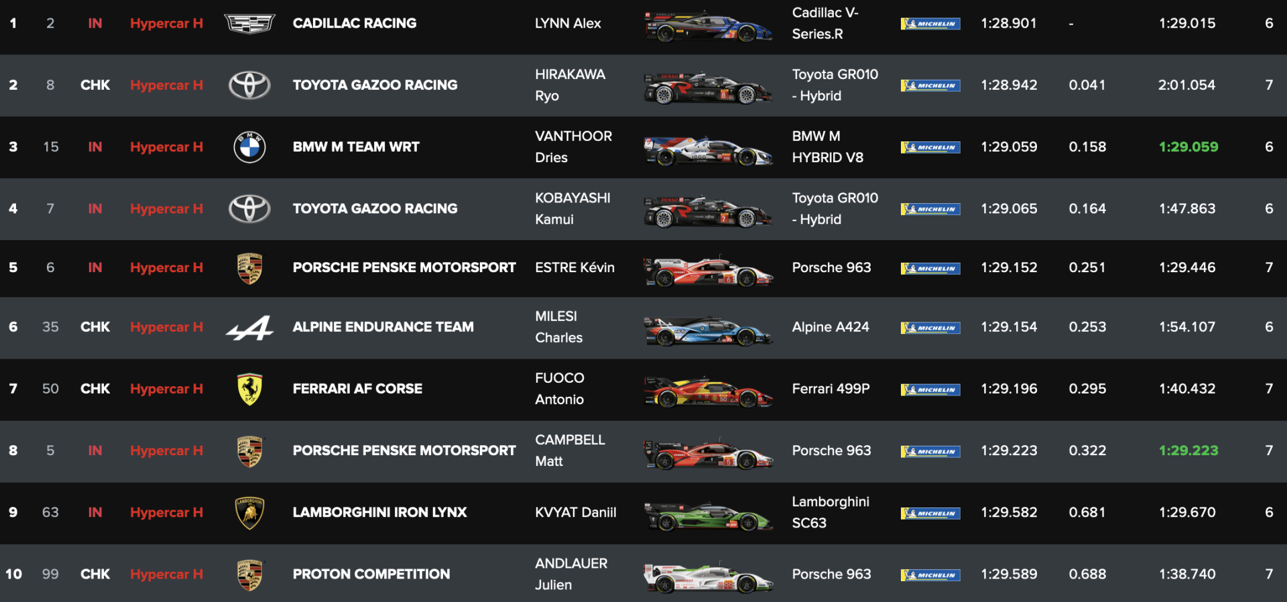Click driver name KVYAT Daniil

tap(575, 513)
